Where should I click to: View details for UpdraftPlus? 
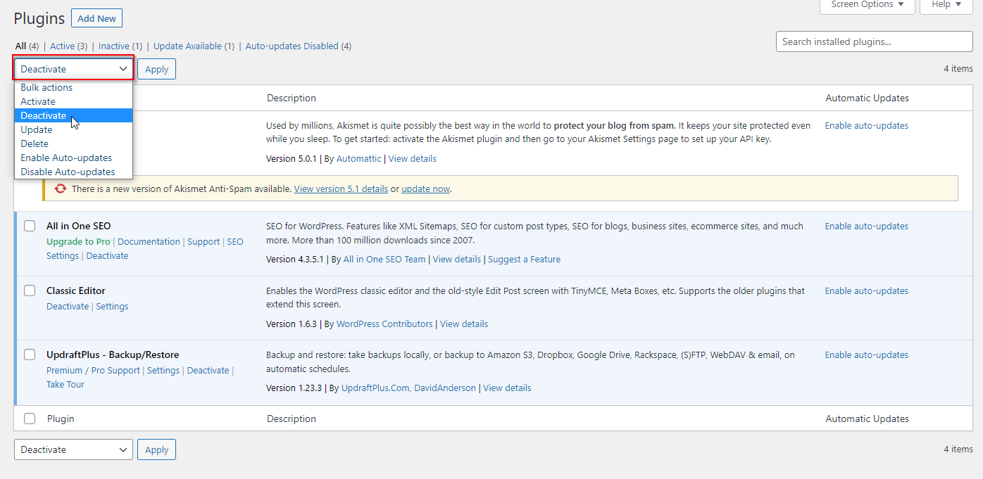[x=507, y=388]
